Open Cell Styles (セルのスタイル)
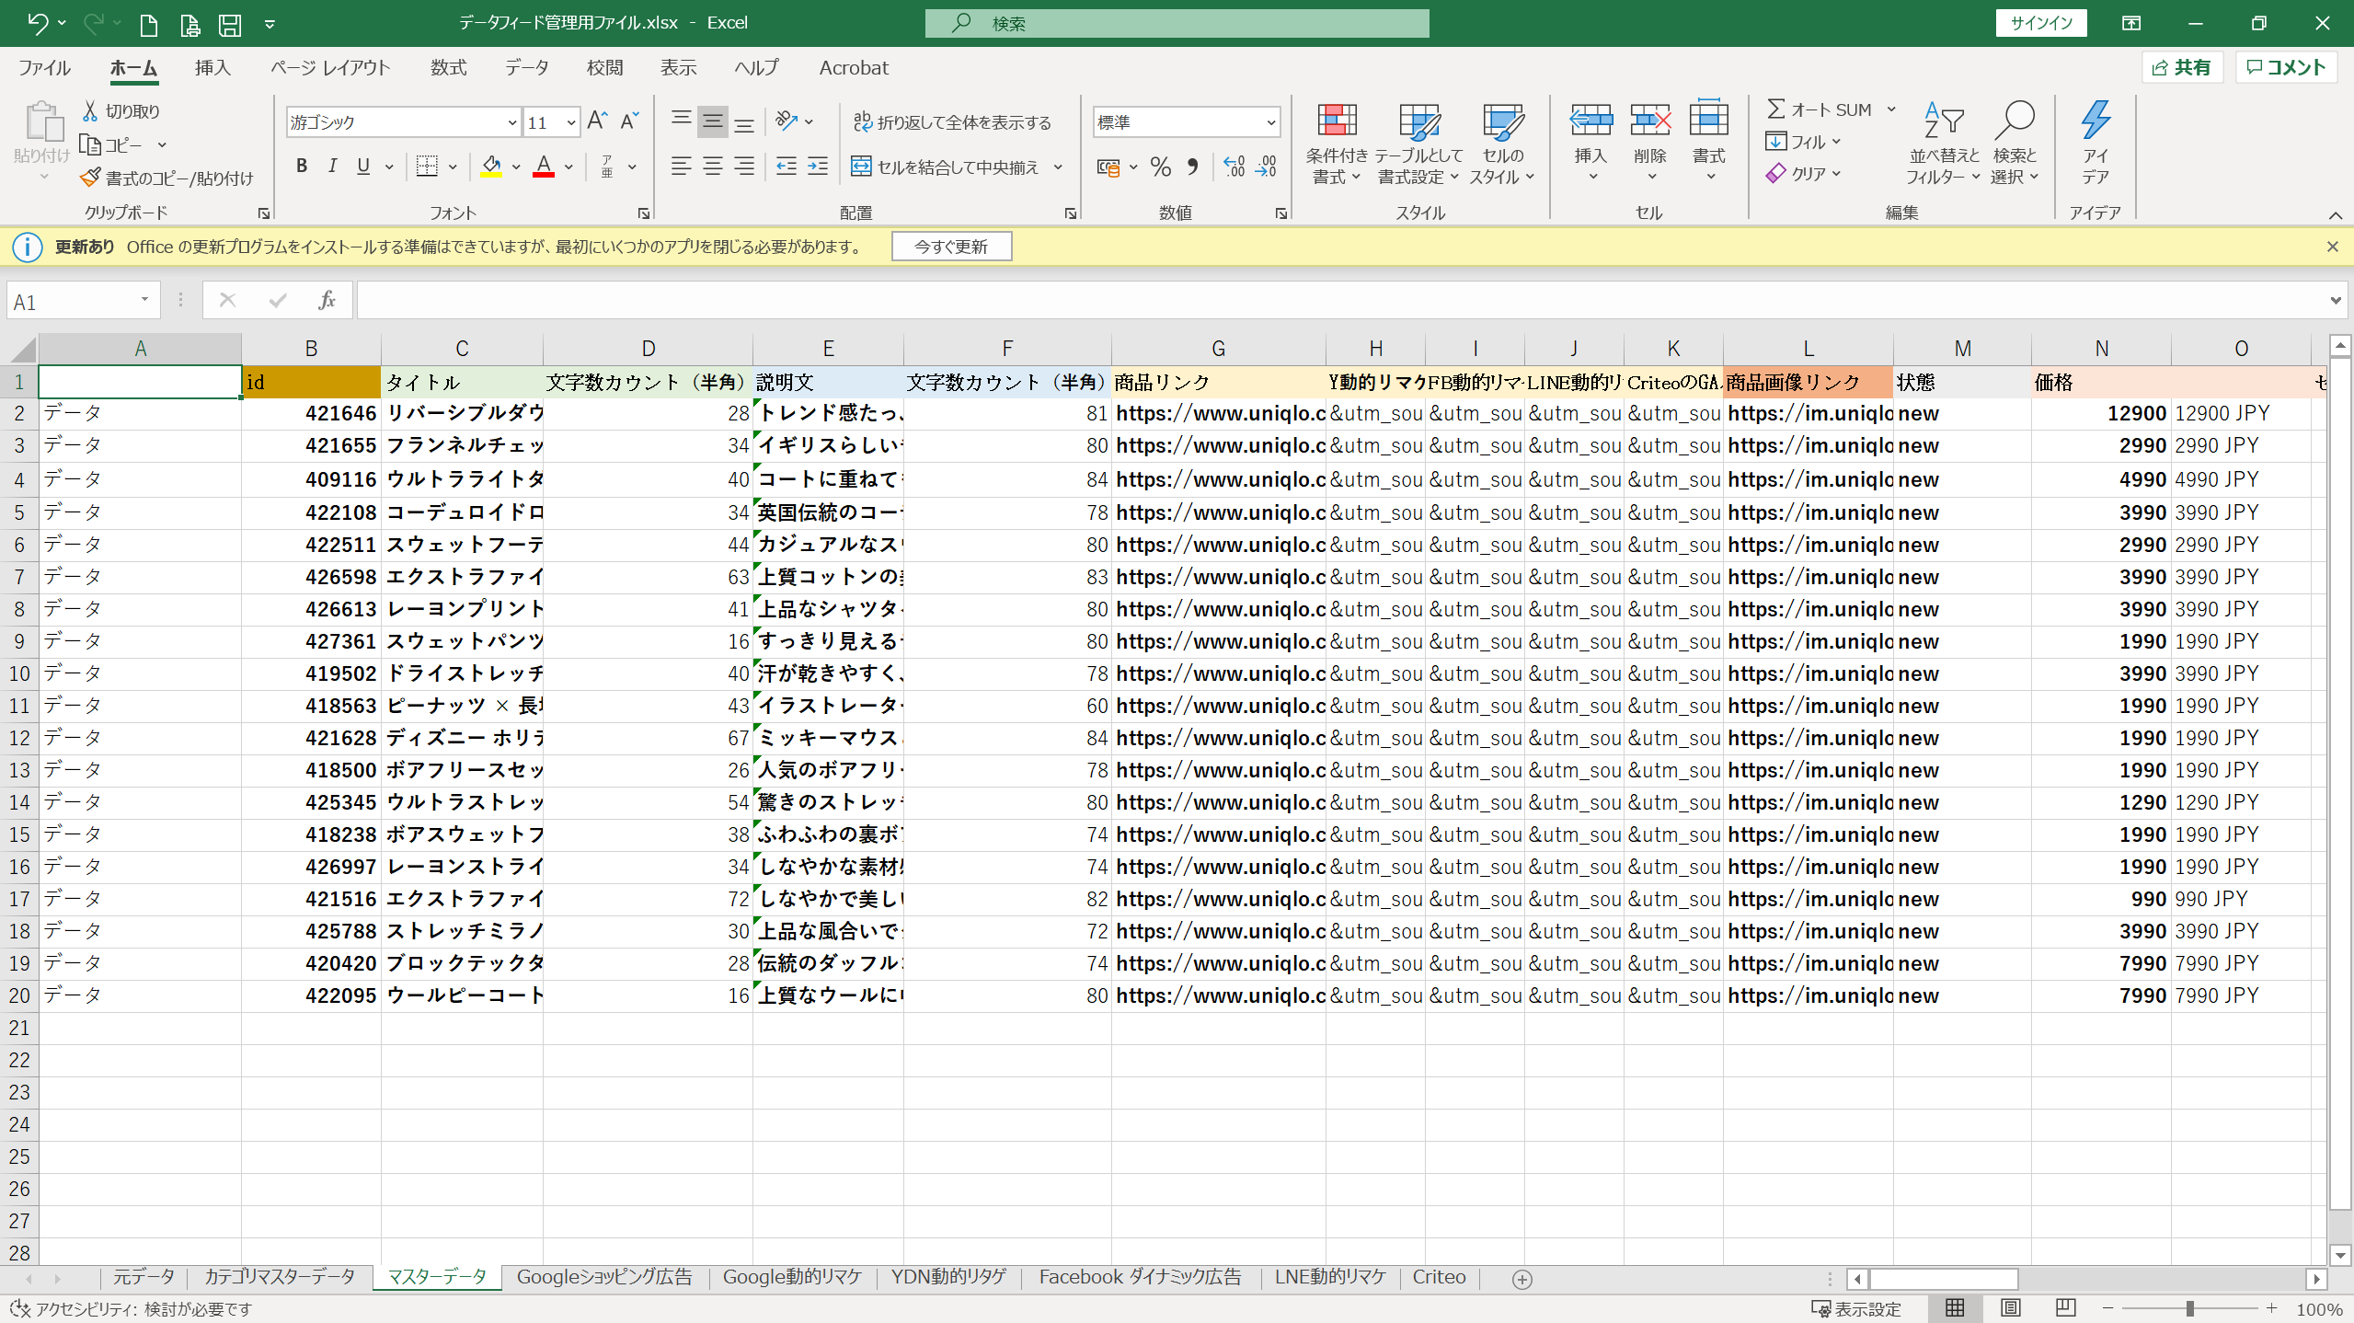Viewport: 2354px width, 1323px height. tap(1502, 144)
